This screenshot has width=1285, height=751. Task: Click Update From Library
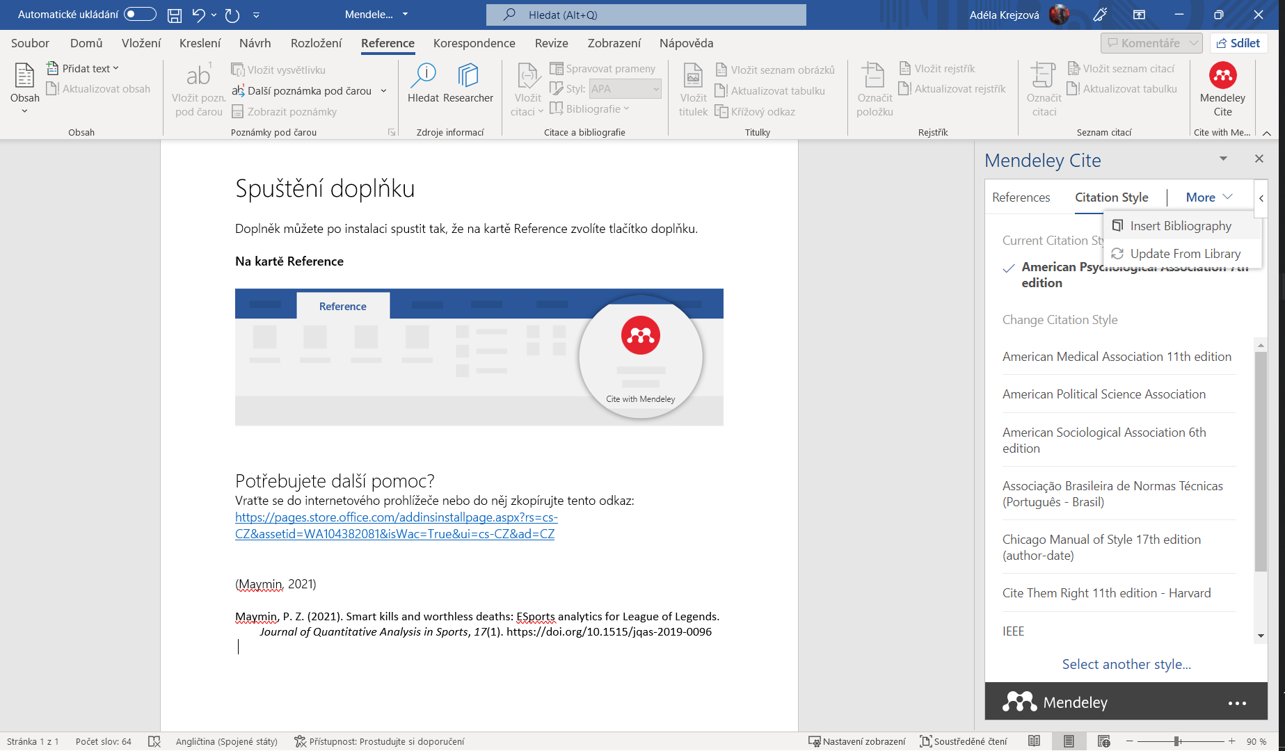(1181, 254)
